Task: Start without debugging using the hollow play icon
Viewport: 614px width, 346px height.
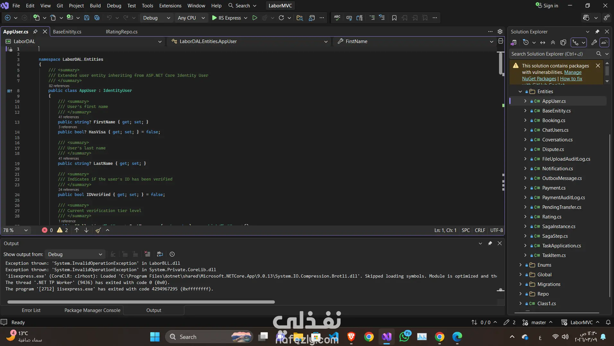Action: click(255, 18)
